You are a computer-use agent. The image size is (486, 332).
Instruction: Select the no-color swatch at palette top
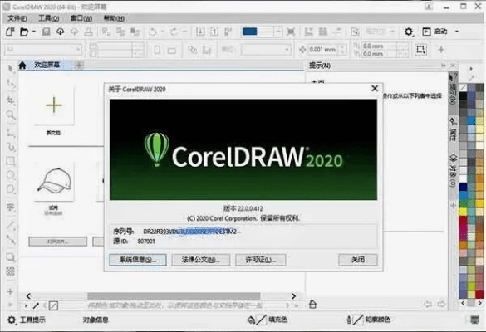(463, 88)
